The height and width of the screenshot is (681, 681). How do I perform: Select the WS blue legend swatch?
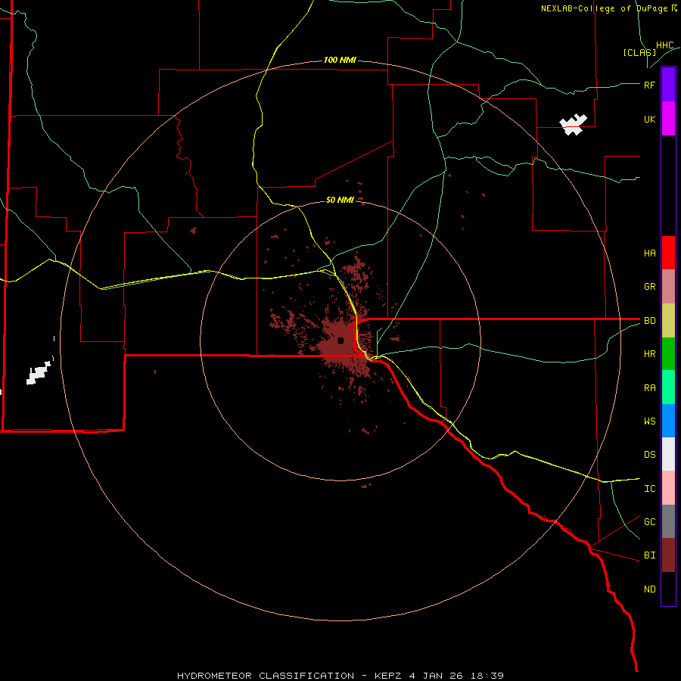pyautogui.click(x=668, y=421)
